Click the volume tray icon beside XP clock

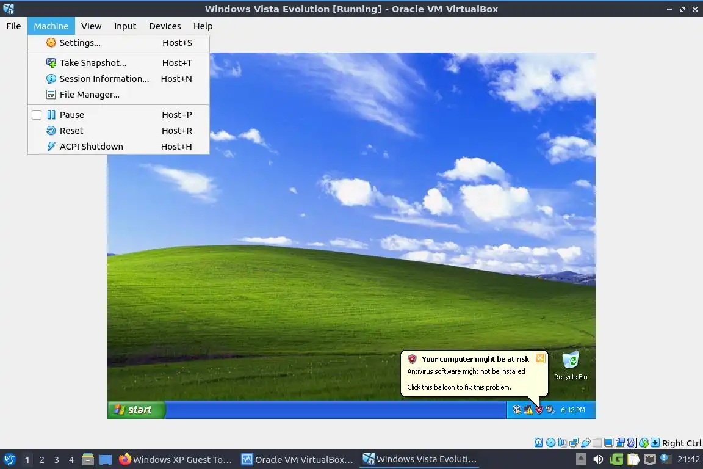click(x=550, y=410)
